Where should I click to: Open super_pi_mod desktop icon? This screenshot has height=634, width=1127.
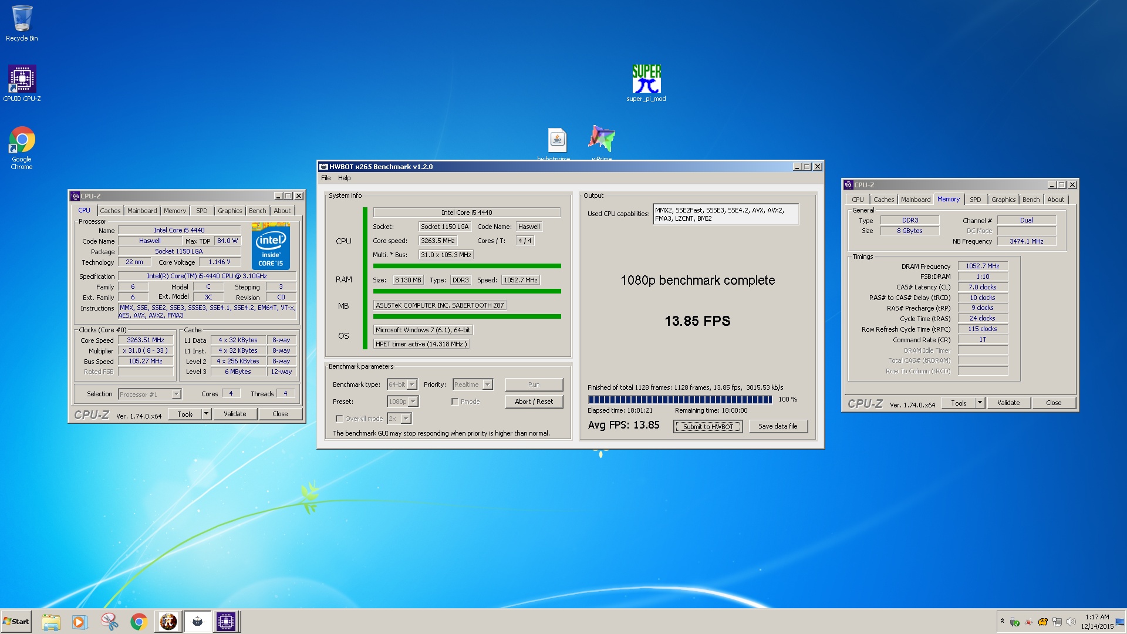pyautogui.click(x=646, y=83)
